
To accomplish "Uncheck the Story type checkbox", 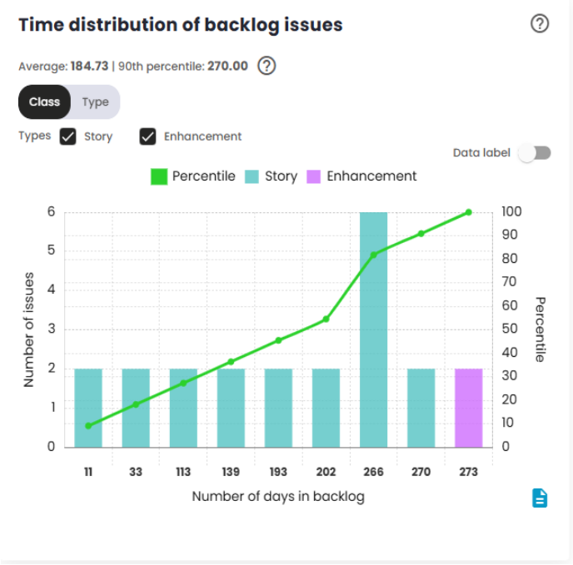I will tap(68, 136).
